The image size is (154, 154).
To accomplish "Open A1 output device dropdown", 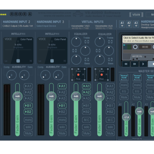I will tap(122, 24).
